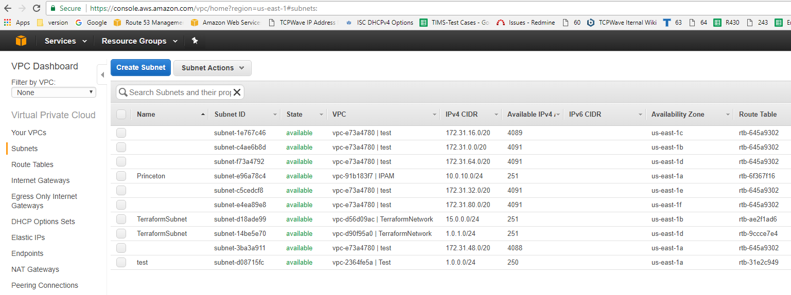791x295 pixels.
Task: Select checkbox for subnet-c4ae6b8d
Action: coord(121,147)
